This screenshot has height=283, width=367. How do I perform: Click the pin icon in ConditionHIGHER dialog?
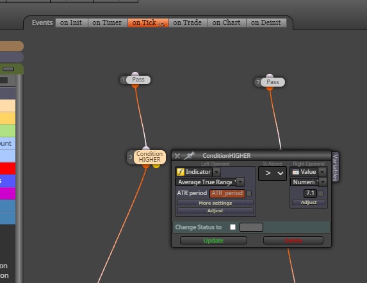click(189, 156)
